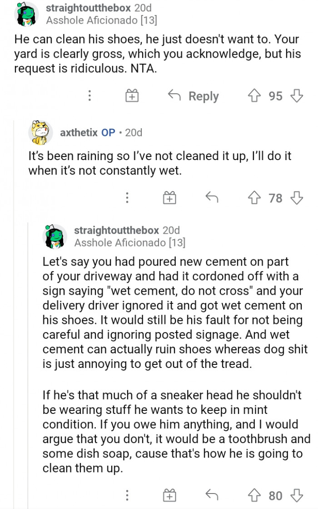Image resolution: width=318 pixels, height=509 pixels.
Task: Click reply arrow on wet cement comment
Action: 211,495
